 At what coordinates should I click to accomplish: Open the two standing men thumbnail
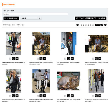pos(41,81)
